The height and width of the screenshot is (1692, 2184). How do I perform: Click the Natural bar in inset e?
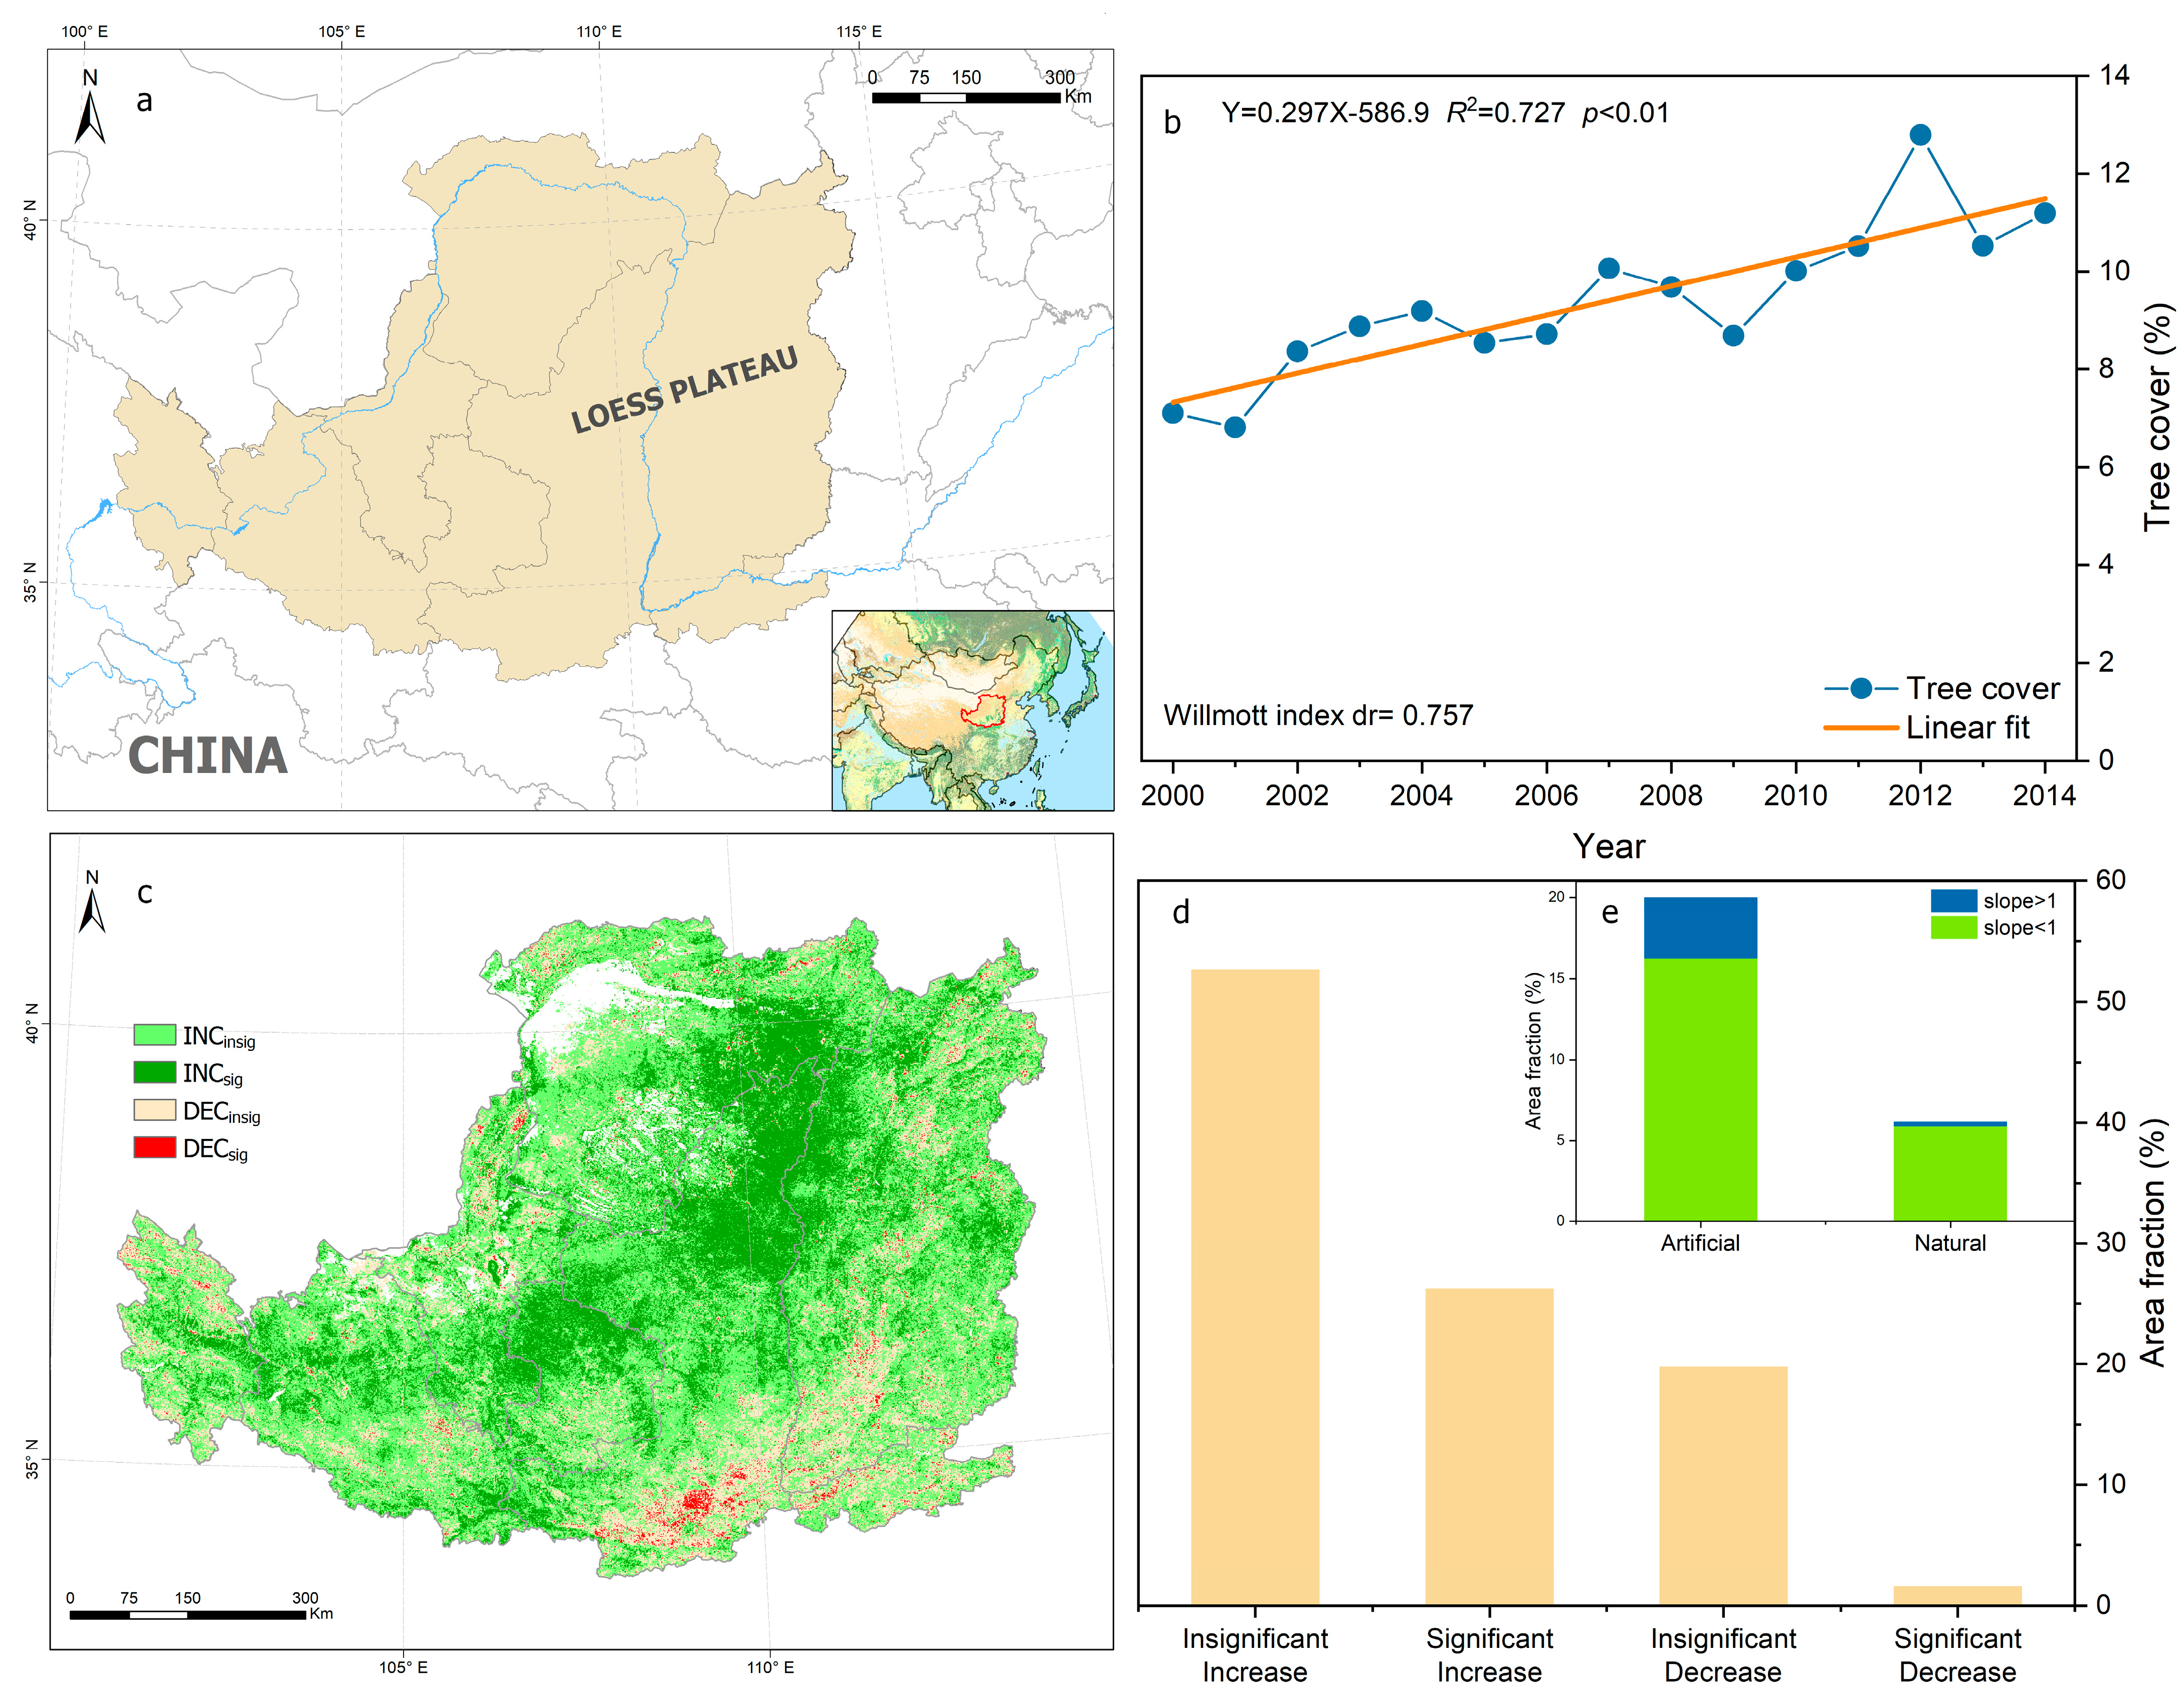[x=1950, y=1171]
